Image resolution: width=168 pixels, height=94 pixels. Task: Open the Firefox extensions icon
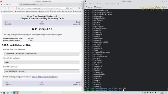click(x=79, y=8)
